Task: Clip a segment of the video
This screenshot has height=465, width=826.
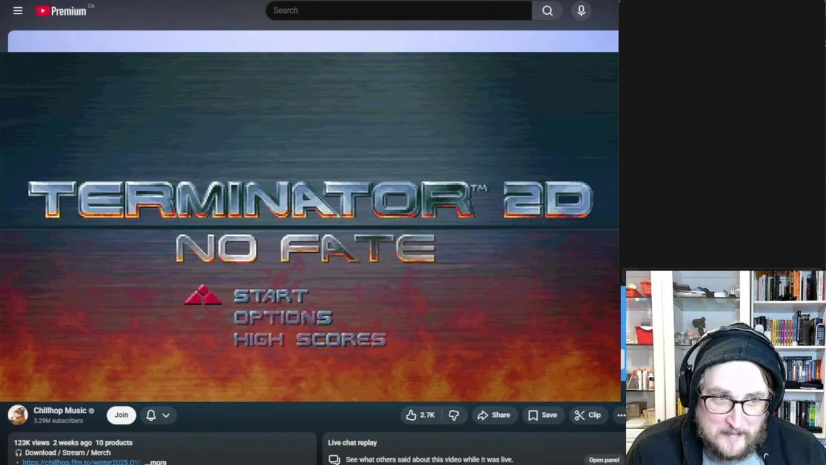Action: 588,415
